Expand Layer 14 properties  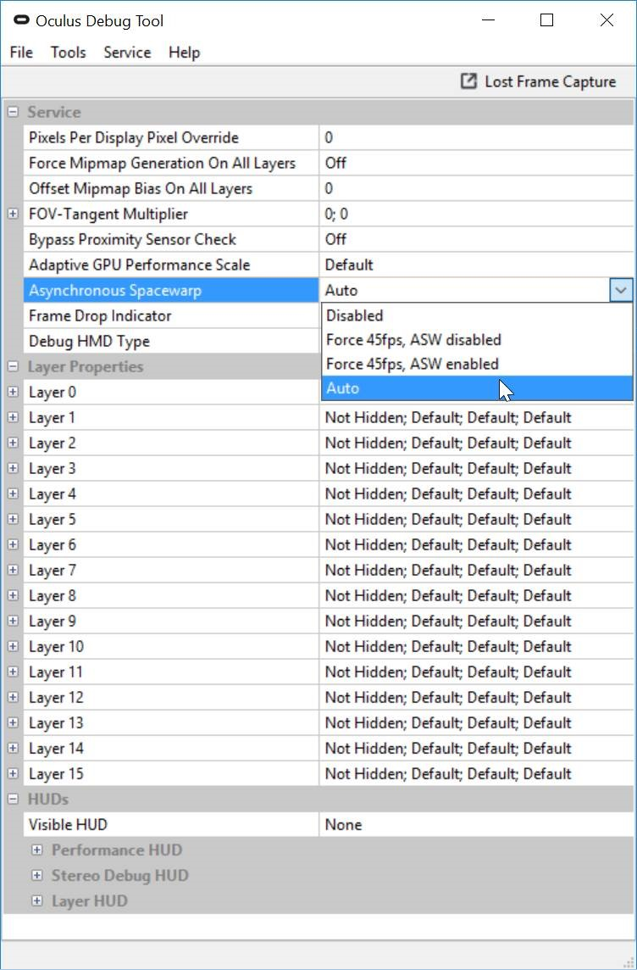click(x=13, y=748)
